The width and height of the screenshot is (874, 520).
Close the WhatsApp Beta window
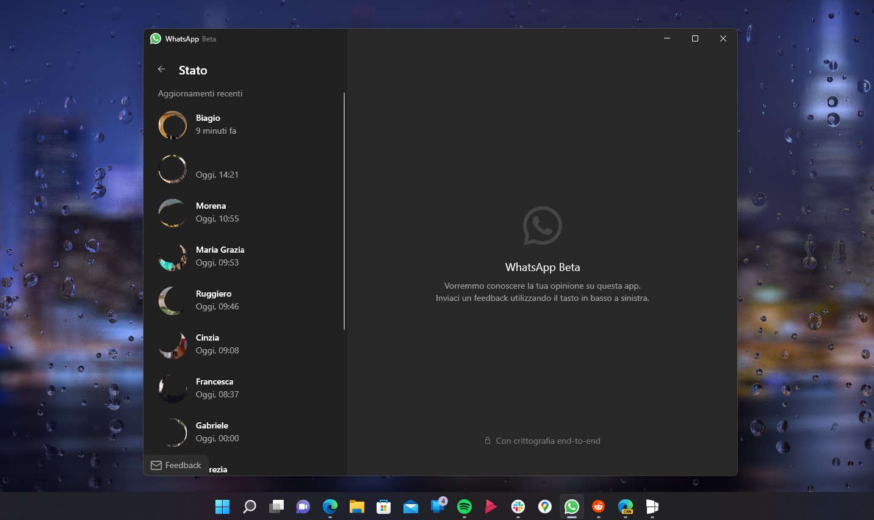[x=723, y=38]
